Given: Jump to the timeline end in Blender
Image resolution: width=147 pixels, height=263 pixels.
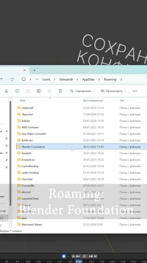Looking at the screenshot, I should click(95, 256).
